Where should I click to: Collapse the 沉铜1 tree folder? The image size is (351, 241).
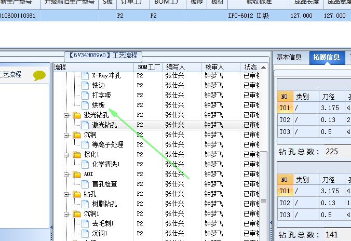tap(66, 214)
